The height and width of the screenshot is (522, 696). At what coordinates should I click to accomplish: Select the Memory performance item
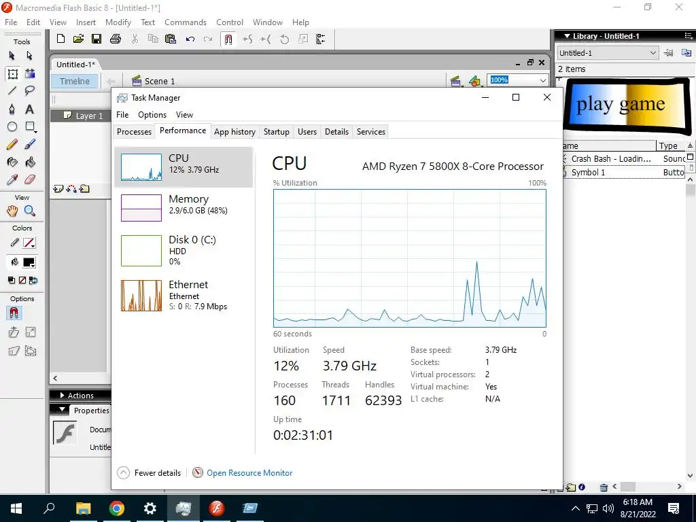pos(184,207)
